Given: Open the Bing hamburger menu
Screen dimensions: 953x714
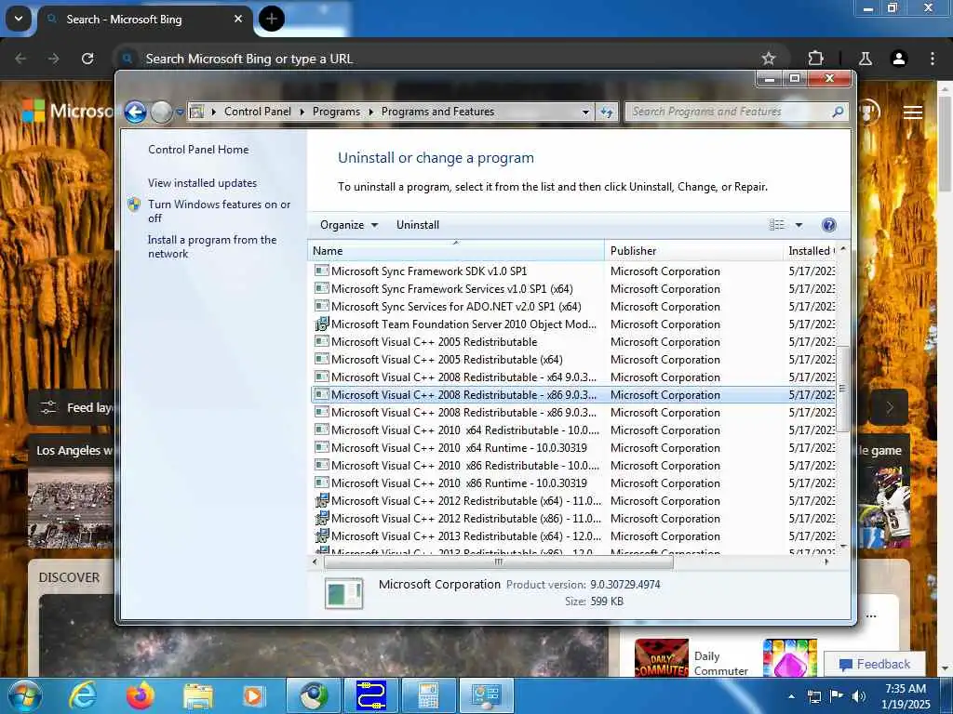Looking at the screenshot, I should [913, 112].
